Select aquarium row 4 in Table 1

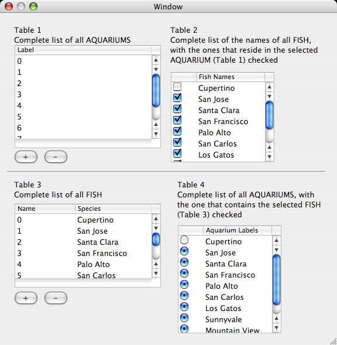pyautogui.click(x=83, y=105)
